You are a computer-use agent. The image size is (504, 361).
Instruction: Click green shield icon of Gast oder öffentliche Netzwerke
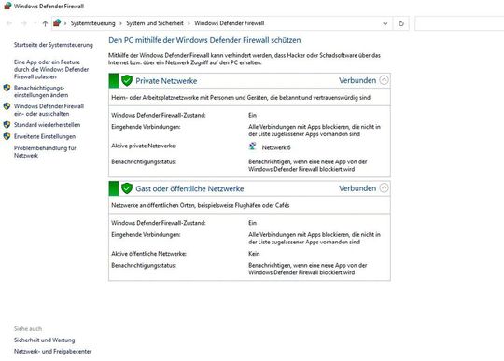127,188
